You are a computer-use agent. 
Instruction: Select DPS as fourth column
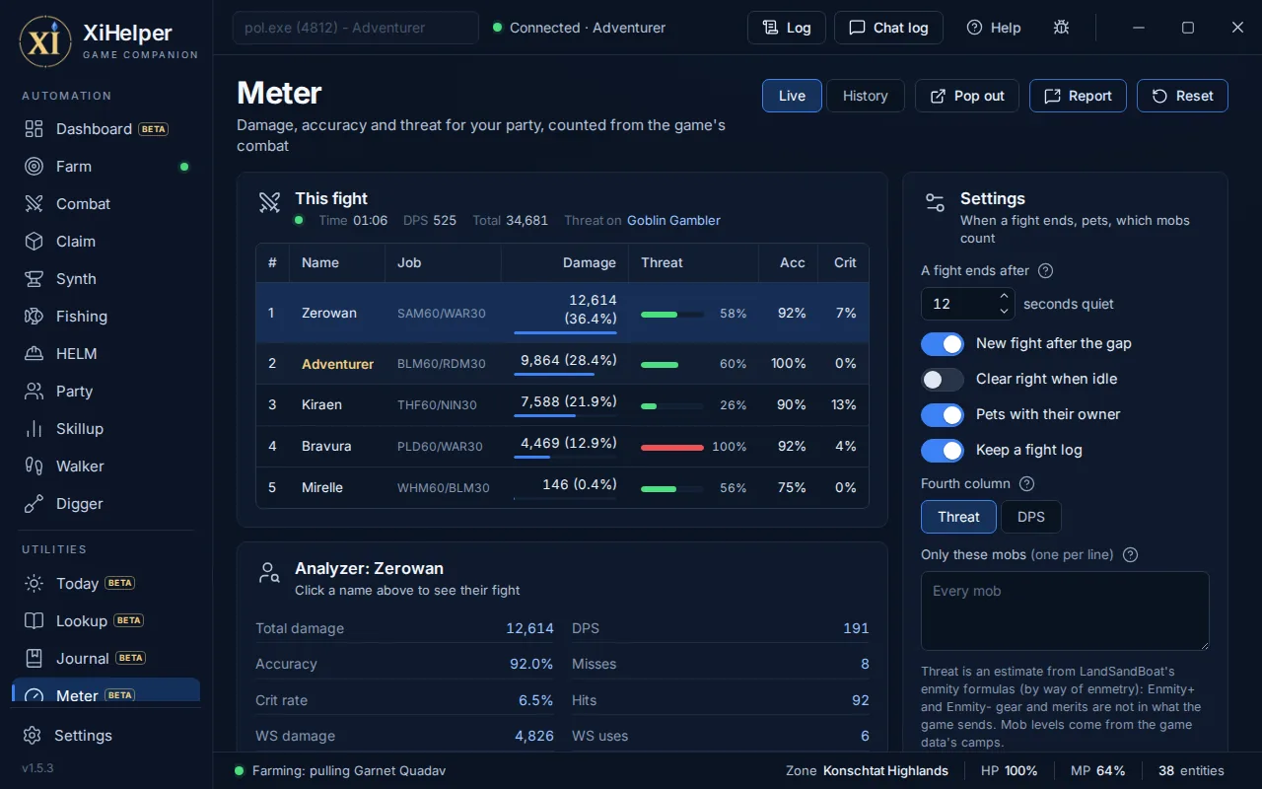[x=1031, y=517]
